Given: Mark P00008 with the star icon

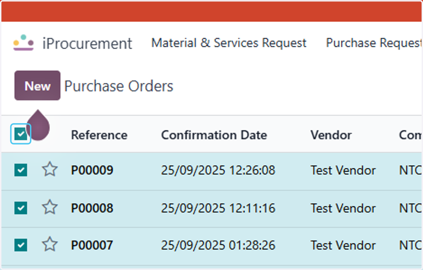Looking at the screenshot, I should pos(50,207).
